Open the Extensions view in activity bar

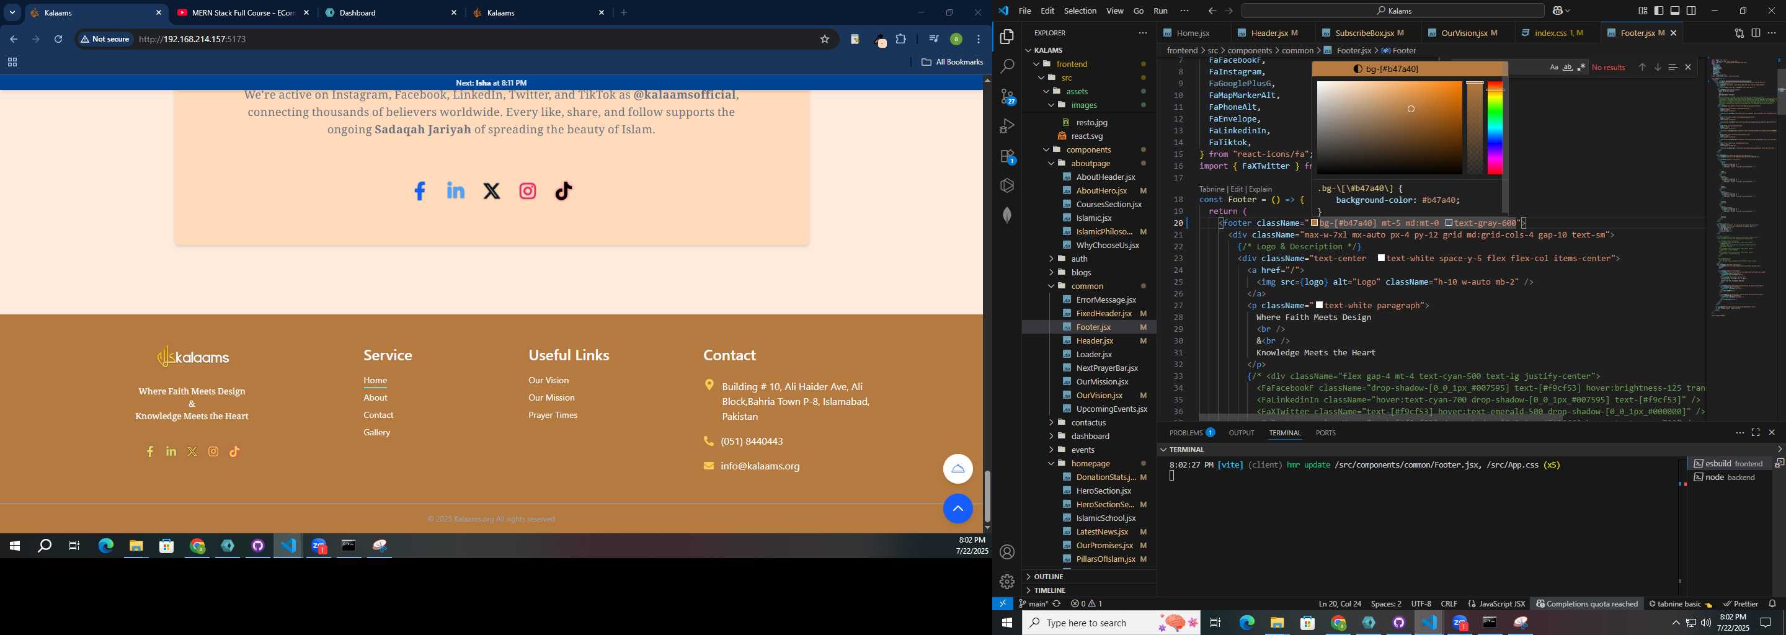tap(1006, 156)
